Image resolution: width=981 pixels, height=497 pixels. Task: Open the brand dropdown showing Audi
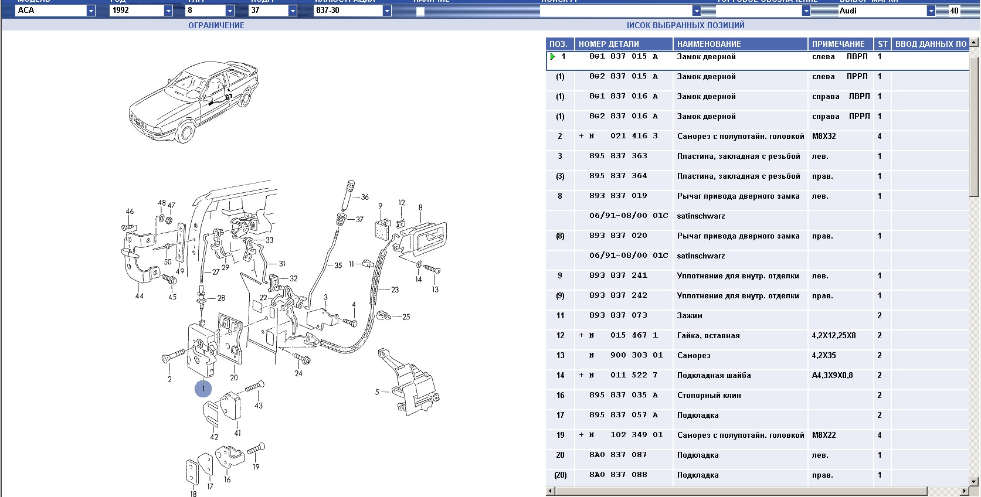[x=931, y=11]
